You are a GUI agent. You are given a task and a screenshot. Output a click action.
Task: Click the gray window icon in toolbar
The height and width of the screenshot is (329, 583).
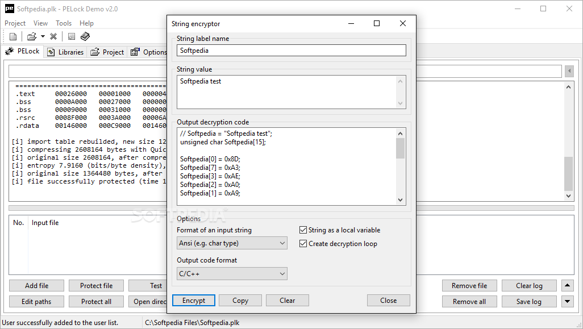[x=72, y=36]
